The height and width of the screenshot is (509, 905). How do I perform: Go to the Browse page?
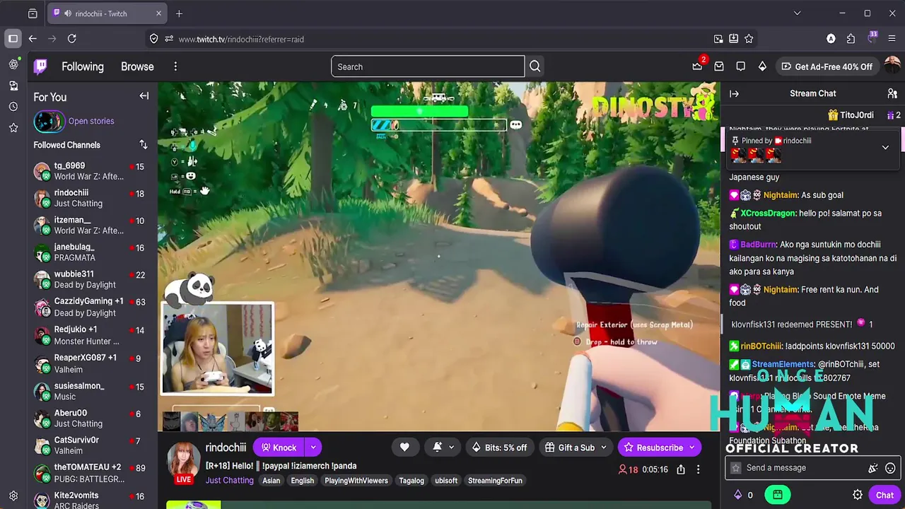[x=137, y=66]
